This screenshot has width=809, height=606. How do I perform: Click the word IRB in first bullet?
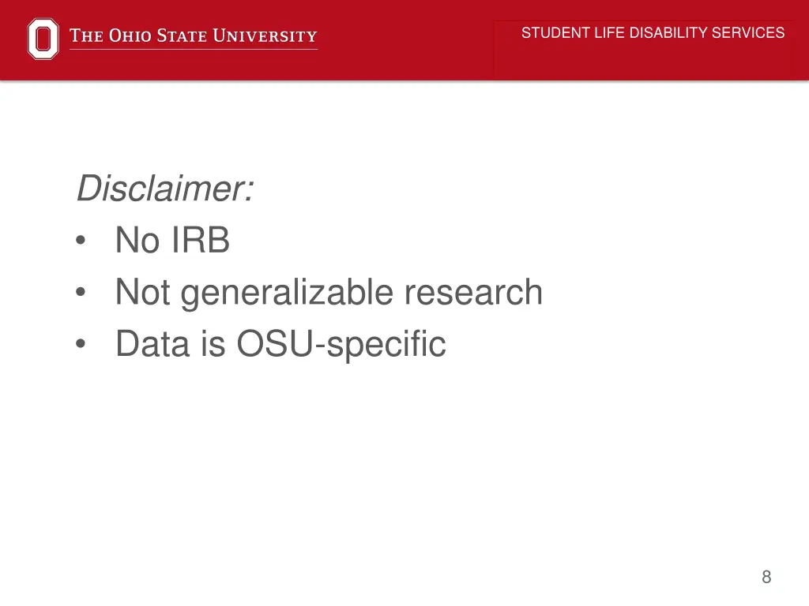[200, 240]
